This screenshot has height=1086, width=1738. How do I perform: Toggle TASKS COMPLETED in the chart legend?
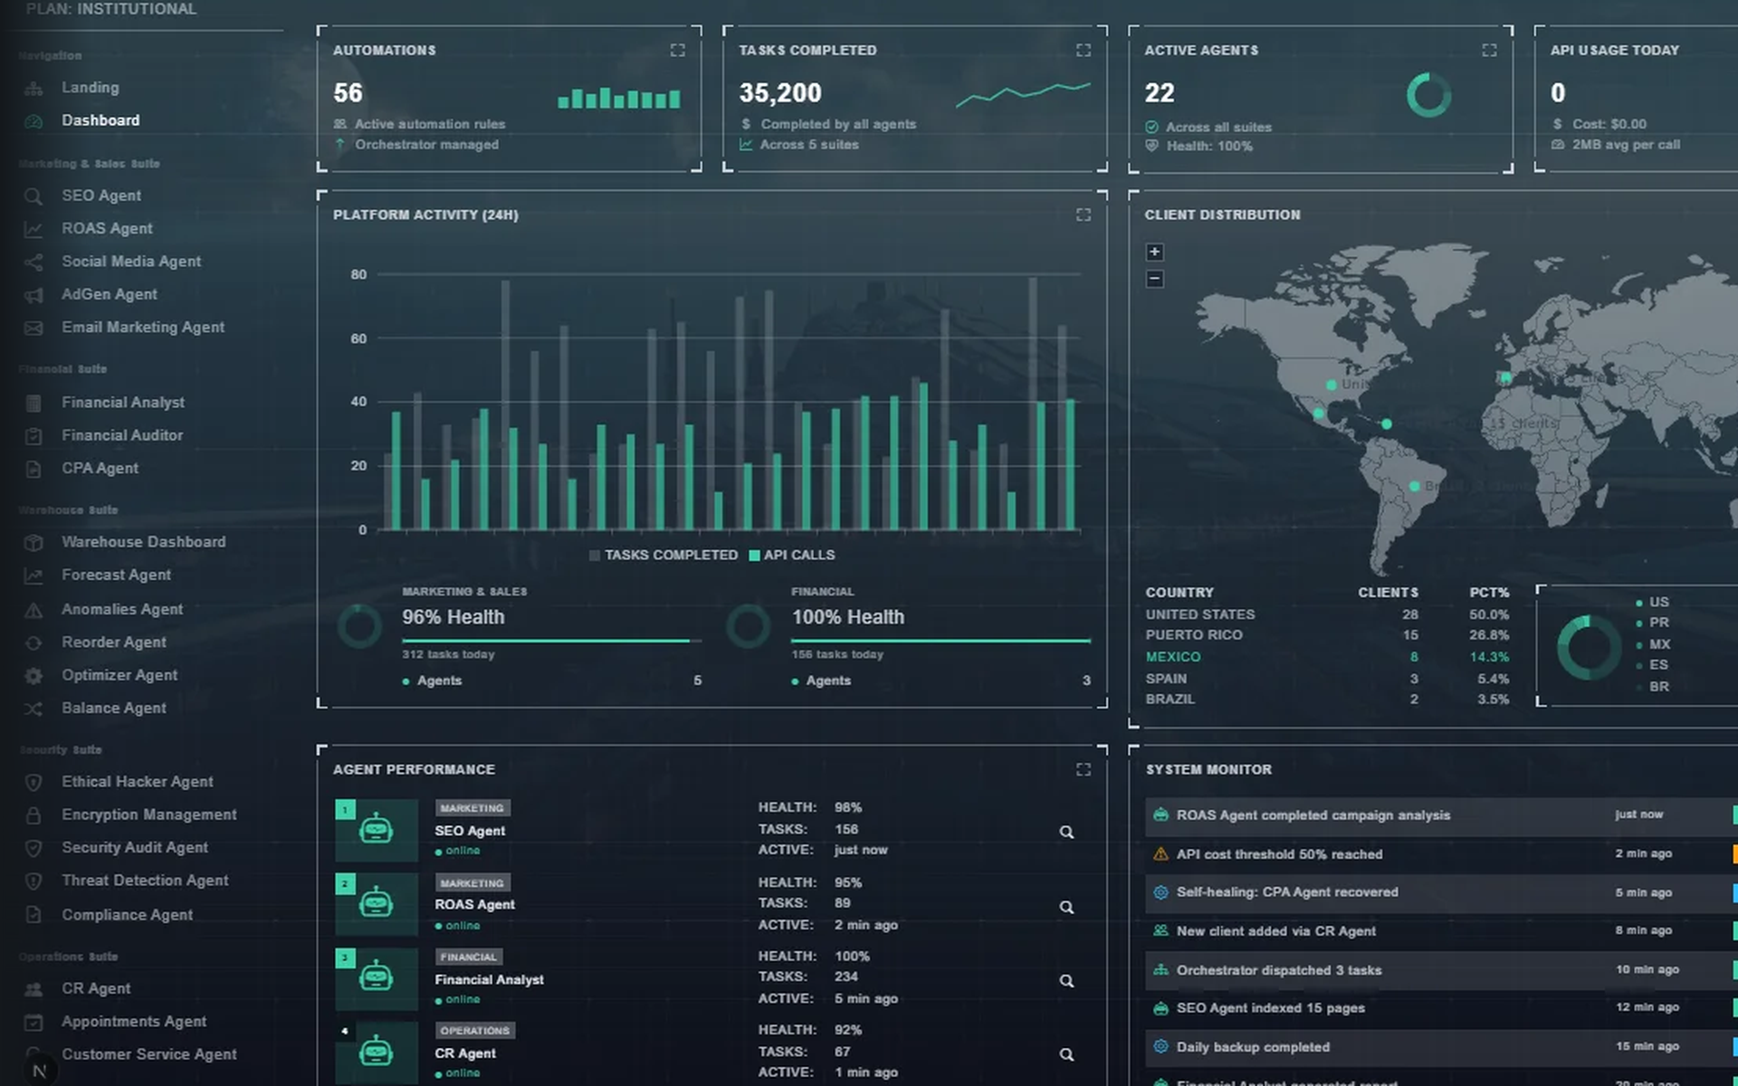665,555
